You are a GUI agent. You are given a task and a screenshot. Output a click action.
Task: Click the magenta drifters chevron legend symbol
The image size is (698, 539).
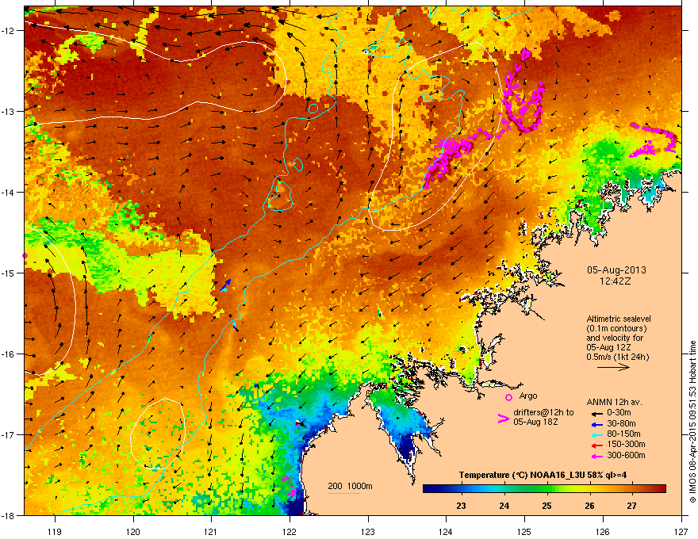[x=503, y=419]
